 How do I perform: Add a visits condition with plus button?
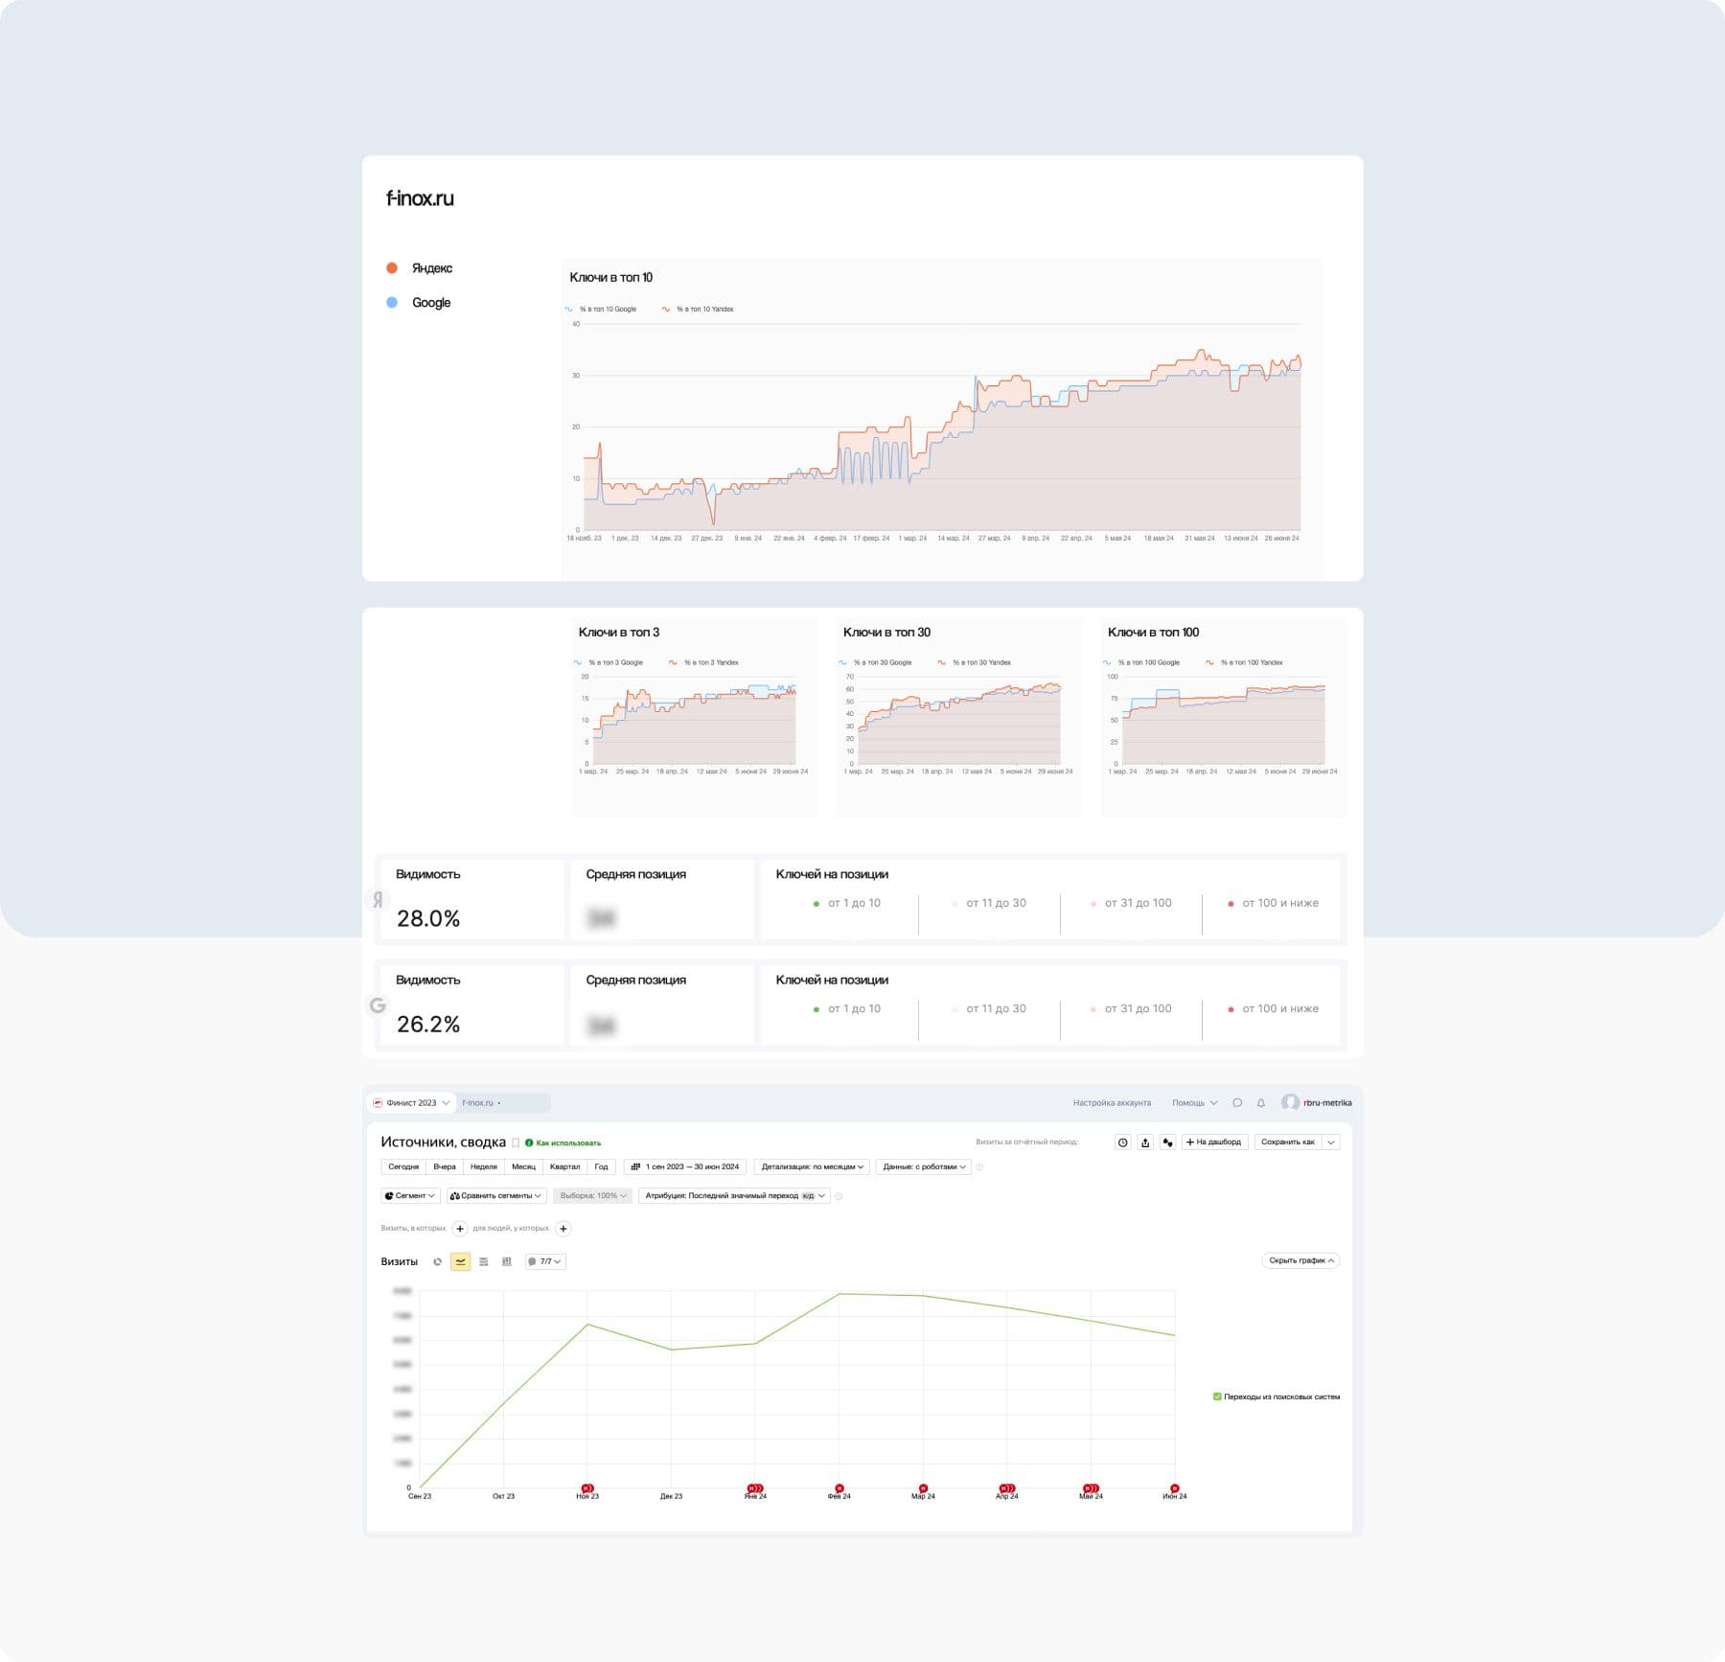tap(460, 1229)
